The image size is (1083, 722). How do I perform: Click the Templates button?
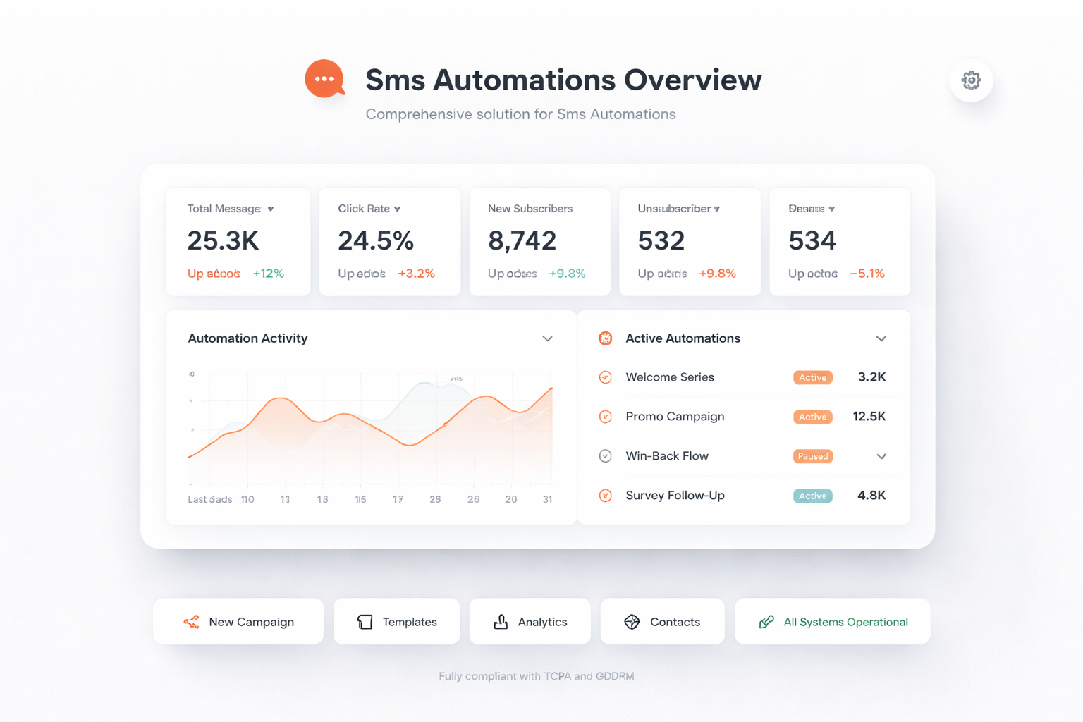point(396,622)
